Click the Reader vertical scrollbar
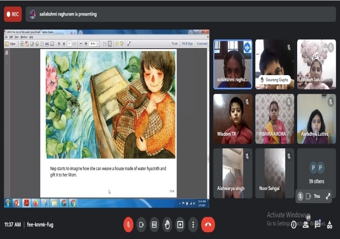Viewport: 340px width, 239px height. [208, 123]
